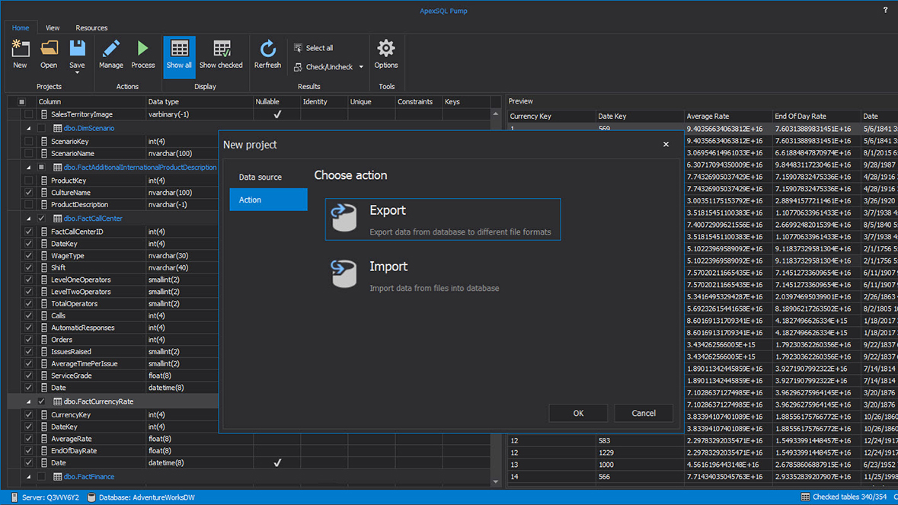The width and height of the screenshot is (898, 505).
Task: Open the Data source step
Action: pyautogui.click(x=260, y=177)
